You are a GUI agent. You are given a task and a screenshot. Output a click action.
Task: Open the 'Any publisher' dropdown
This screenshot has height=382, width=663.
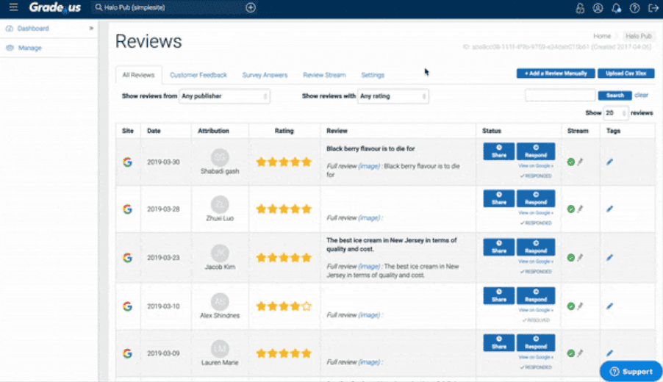(x=225, y=96)
